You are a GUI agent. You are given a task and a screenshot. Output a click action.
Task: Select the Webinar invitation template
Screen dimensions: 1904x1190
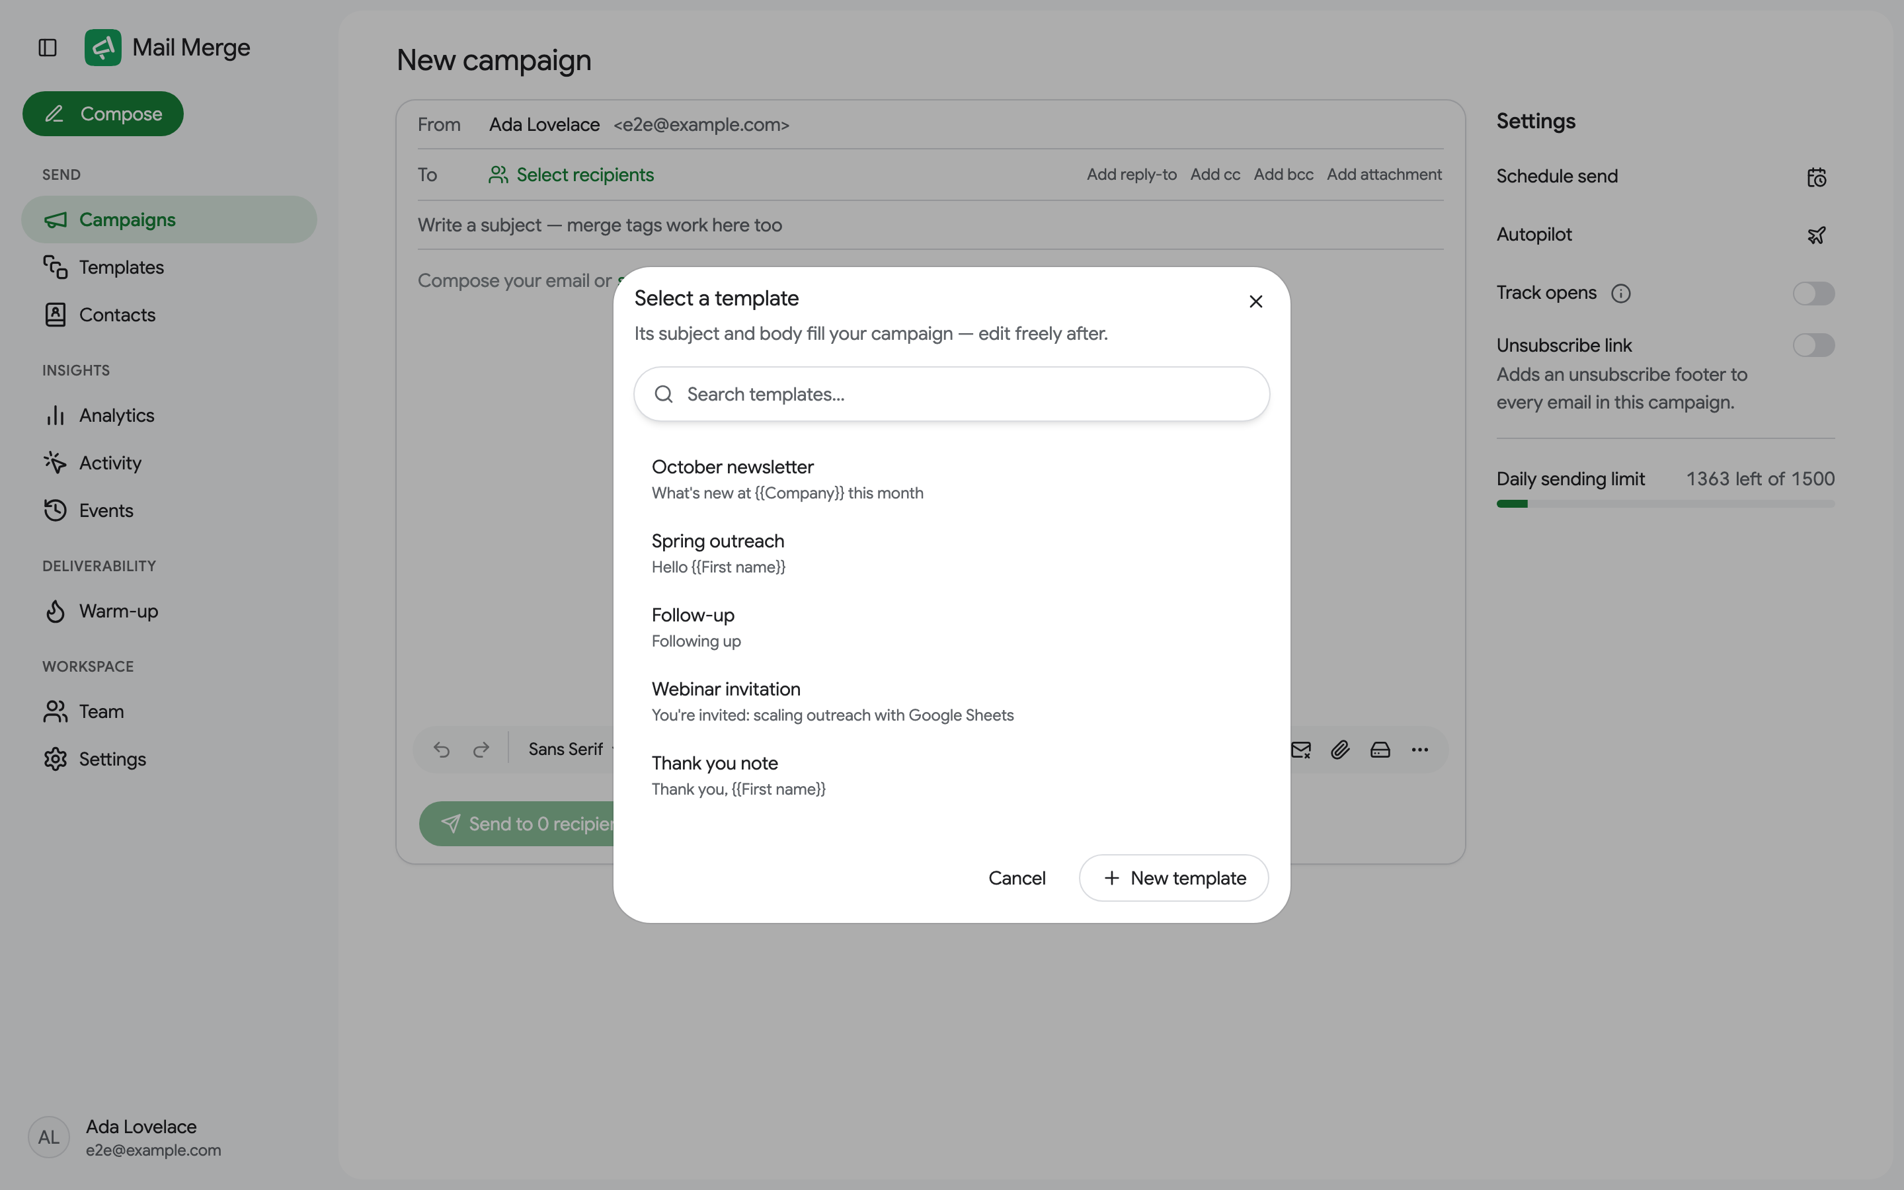[x=951, y=701]
